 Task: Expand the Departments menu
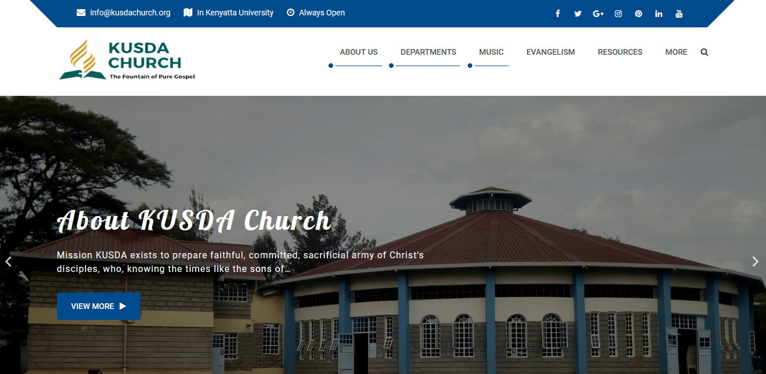428,52
